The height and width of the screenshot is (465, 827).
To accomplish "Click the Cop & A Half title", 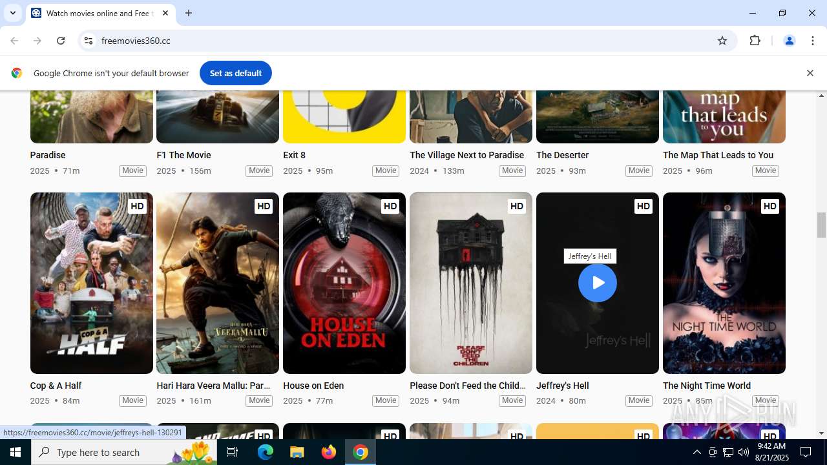I will tap(56, 386).
